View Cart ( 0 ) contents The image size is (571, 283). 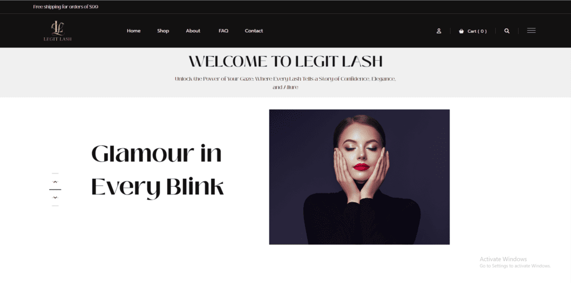click(477, 31)
